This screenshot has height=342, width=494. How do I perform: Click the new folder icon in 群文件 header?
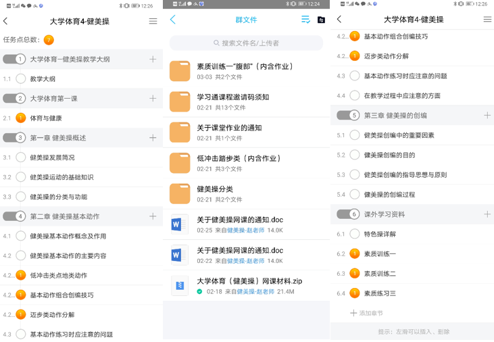(x=321, y=20)
